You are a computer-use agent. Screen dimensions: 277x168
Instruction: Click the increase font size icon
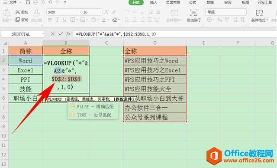click(106, 12)
